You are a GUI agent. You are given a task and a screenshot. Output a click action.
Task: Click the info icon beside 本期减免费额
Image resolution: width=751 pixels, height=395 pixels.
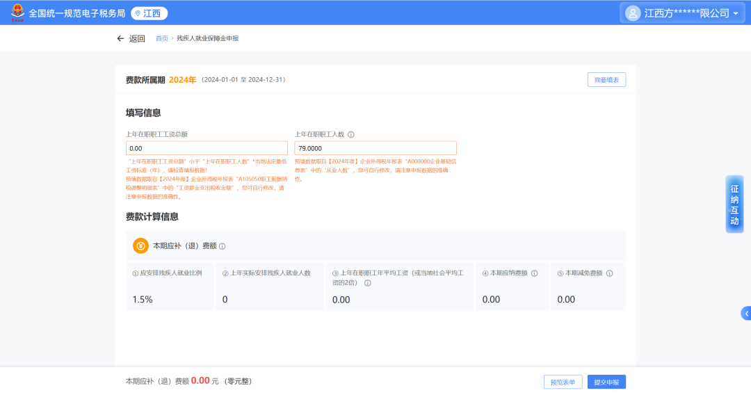(610, 273)
